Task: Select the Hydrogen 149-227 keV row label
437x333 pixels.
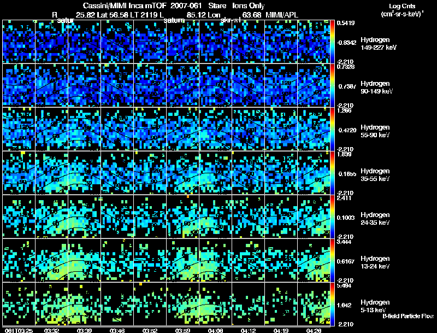Action: 379,44
